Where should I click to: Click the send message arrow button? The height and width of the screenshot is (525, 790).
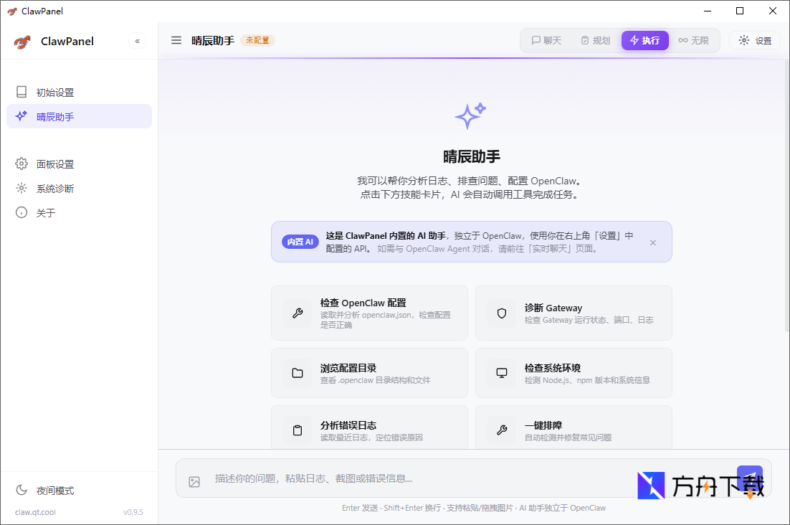pos(750,476)
